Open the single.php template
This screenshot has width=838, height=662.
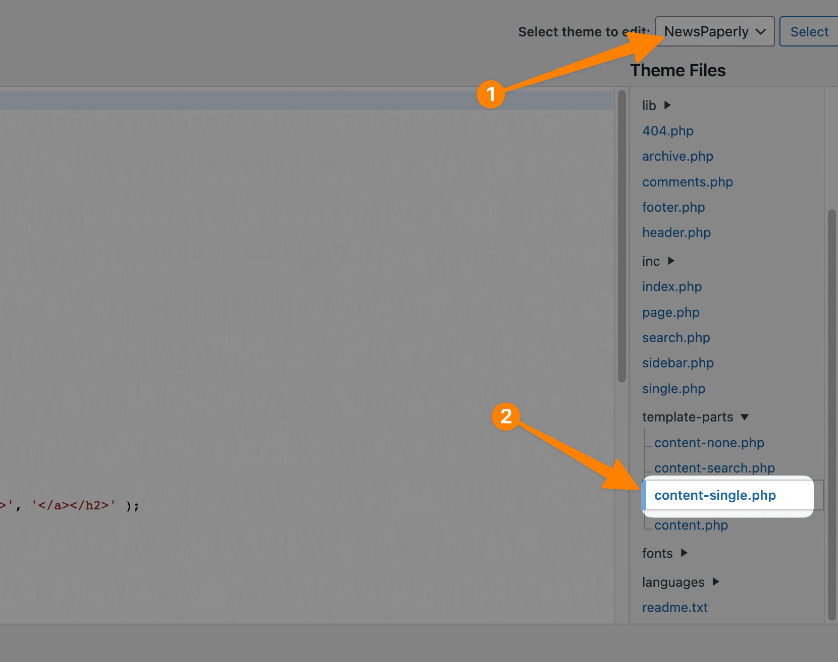point(673,389)
